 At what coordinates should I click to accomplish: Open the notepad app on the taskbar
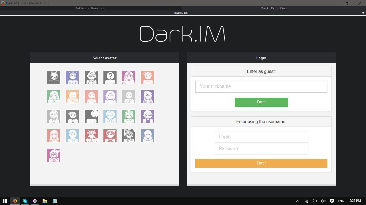point(55,201)
